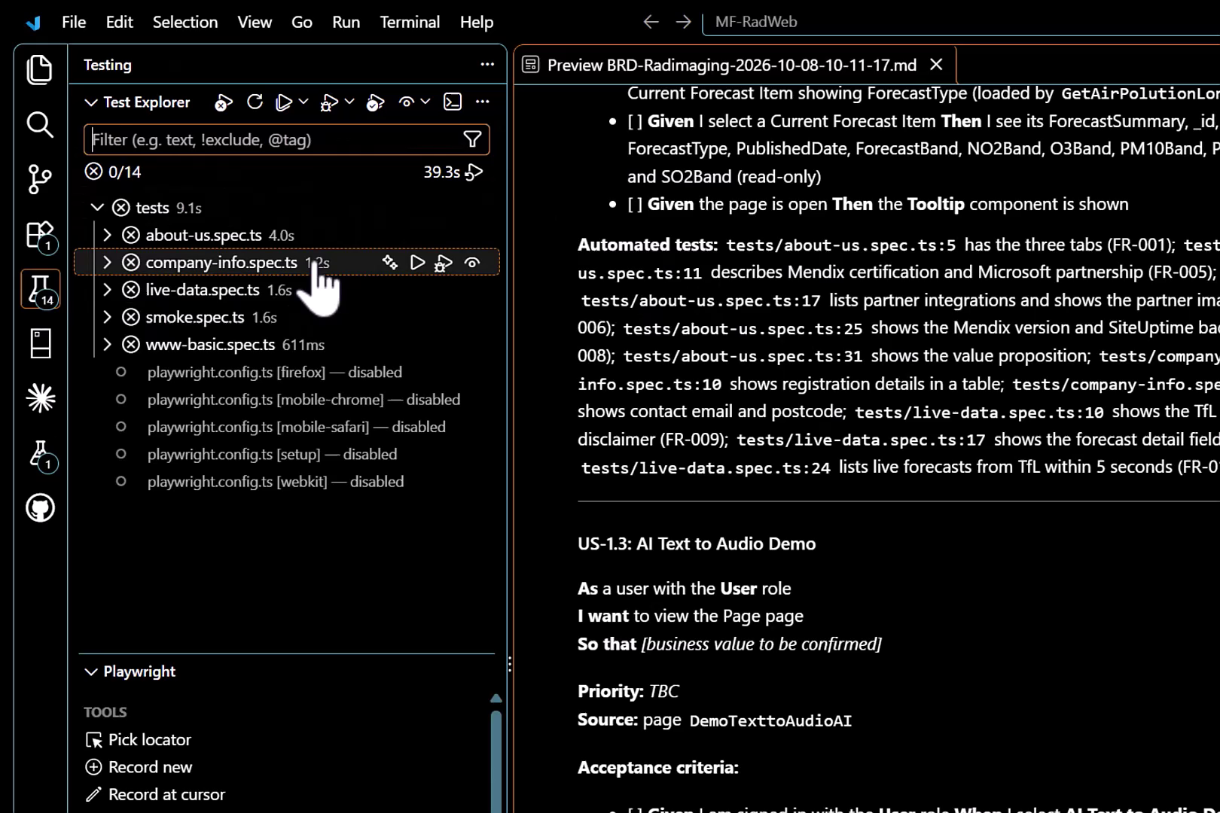Enable playwright.config.ts [mobile-safari] project
This screenshot has height=813, width=1220.
pyautogui.click(x=297, y=427)
